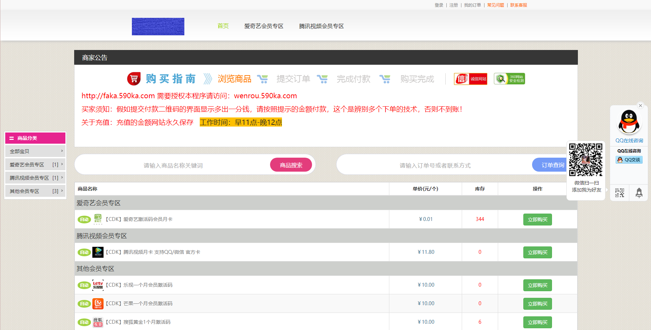The height and width of the screenshot is (330, 651).
Task: Click the 自动 badge on iQiyi row
Action: click(x=84, y=220)
